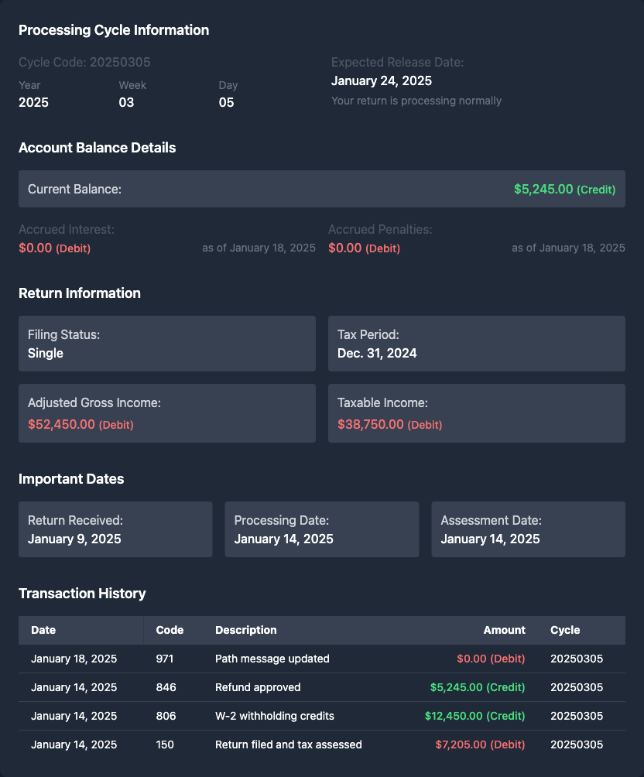Click the Code column header
Image resolution: width=644 pixels, height=777 pixels.
tap(170, 630)
